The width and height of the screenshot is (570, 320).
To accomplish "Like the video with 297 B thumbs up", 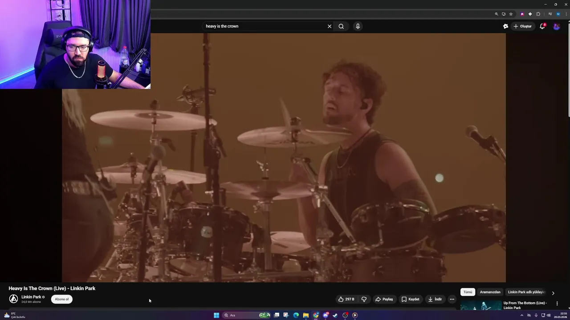I will (346, 299).
